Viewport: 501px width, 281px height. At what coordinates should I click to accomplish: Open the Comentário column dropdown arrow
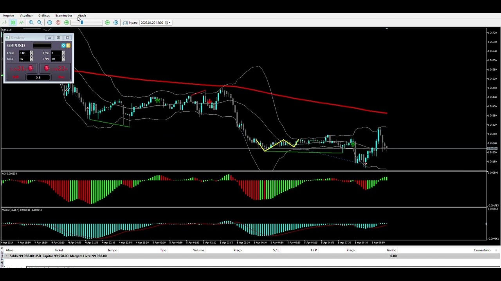pos(496,250)
